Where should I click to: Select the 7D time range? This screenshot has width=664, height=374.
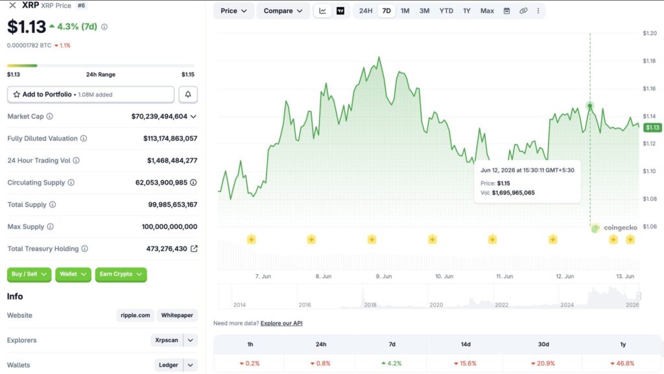tap(386, 11)
